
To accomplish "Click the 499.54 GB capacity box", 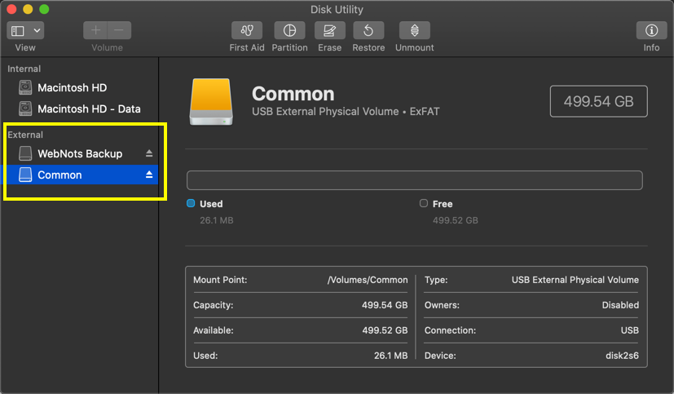I will tap(598, 101).
